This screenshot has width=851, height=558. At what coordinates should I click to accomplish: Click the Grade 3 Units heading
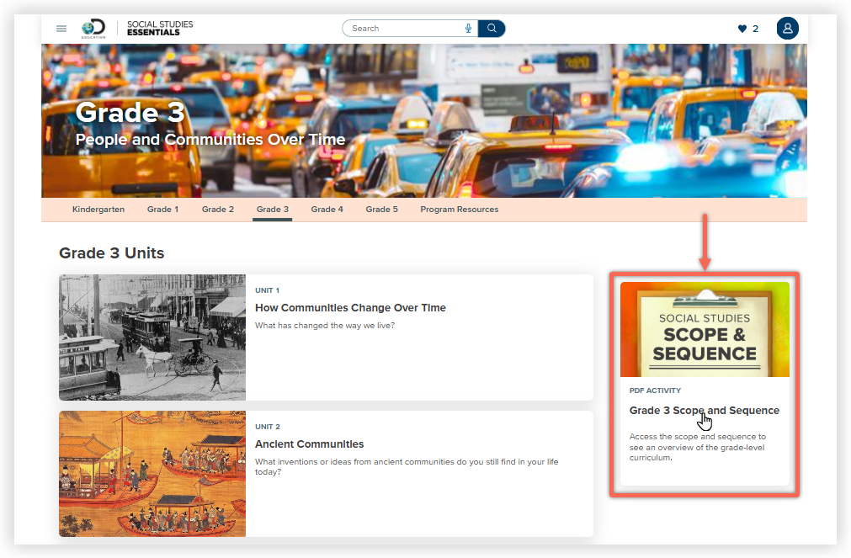tap(111, 253)
